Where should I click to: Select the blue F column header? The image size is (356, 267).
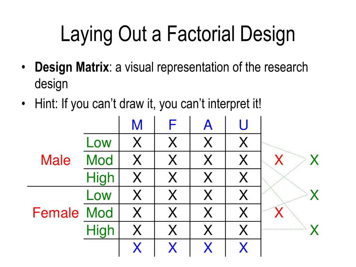172,125
